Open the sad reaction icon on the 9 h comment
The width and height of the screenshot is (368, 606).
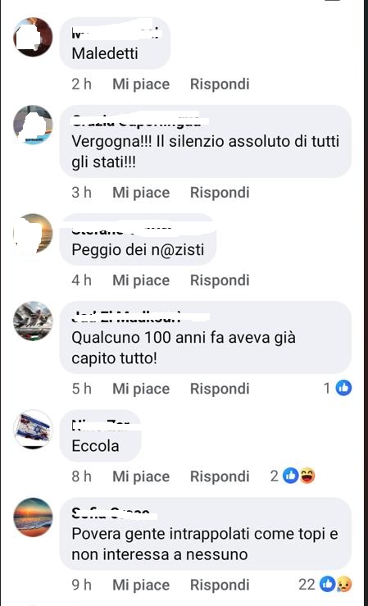tap(344, 585)
